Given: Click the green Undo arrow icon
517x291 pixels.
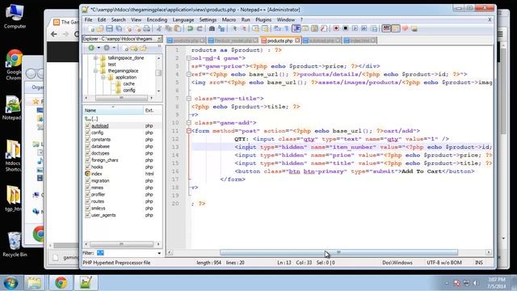Looking at the screenshot, I should coord(190,29).
